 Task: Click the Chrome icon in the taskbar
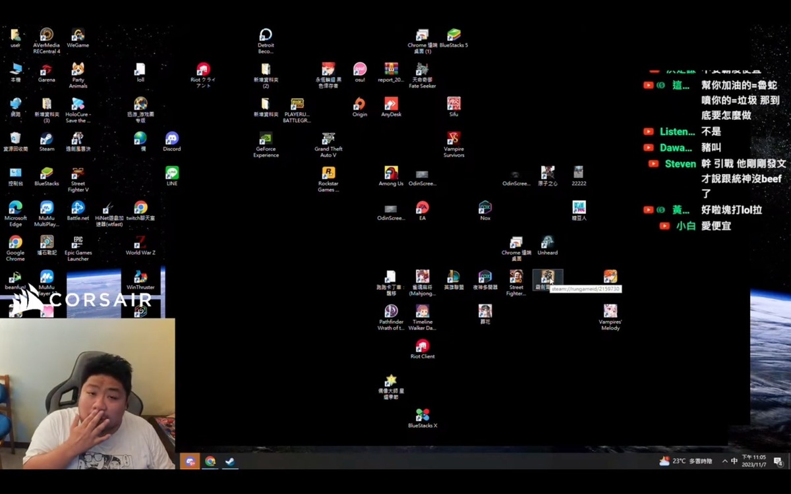pos(210,462)
